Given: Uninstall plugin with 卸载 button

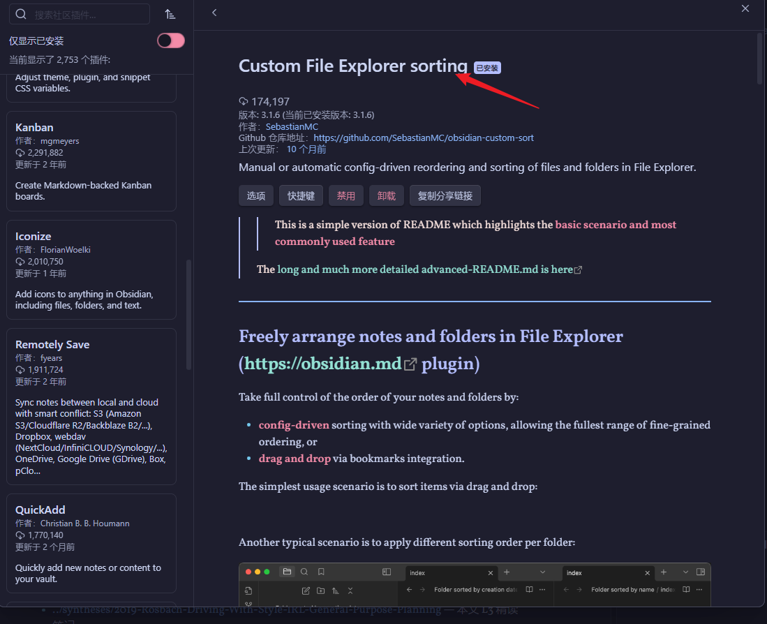Looking at the screenshot, I should (387, 195).
